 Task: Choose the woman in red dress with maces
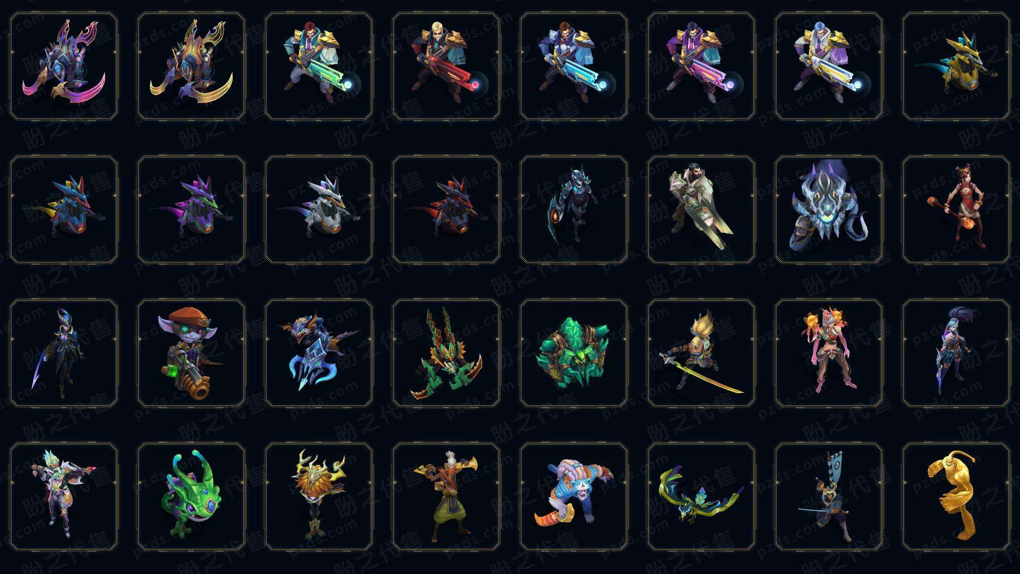956,209
